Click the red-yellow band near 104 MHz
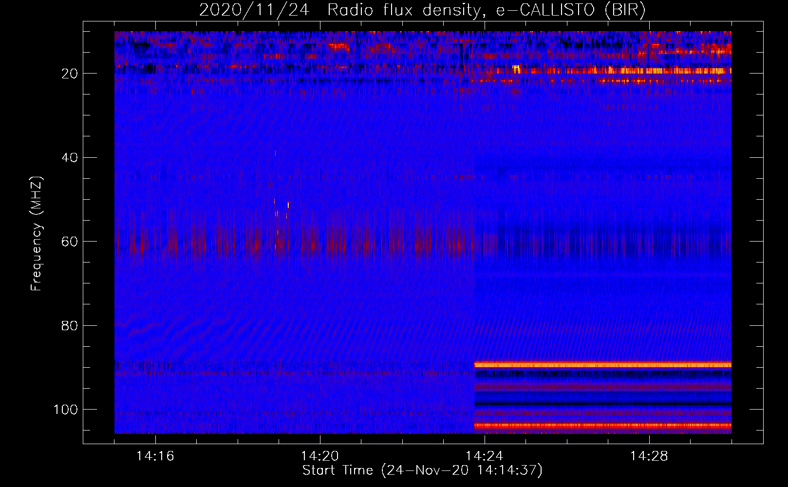This screenshot has width=788, height=487. point(603,426)
